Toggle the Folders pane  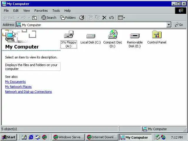[x=68, y=18]
